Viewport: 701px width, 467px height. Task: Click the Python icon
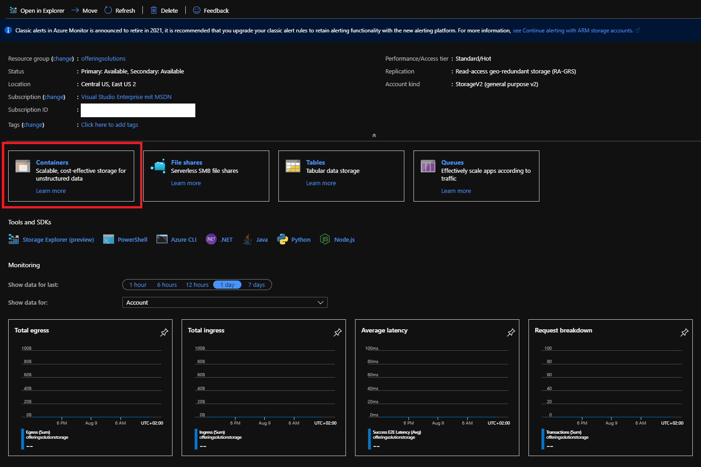point(282,239)
